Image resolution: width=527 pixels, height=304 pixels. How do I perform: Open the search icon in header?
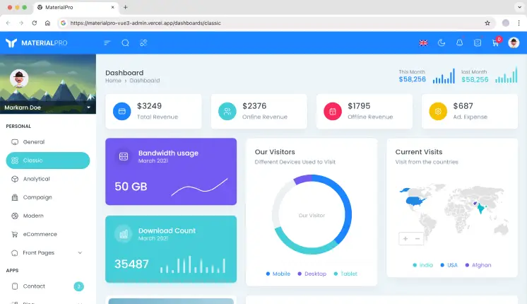(125, 42)
